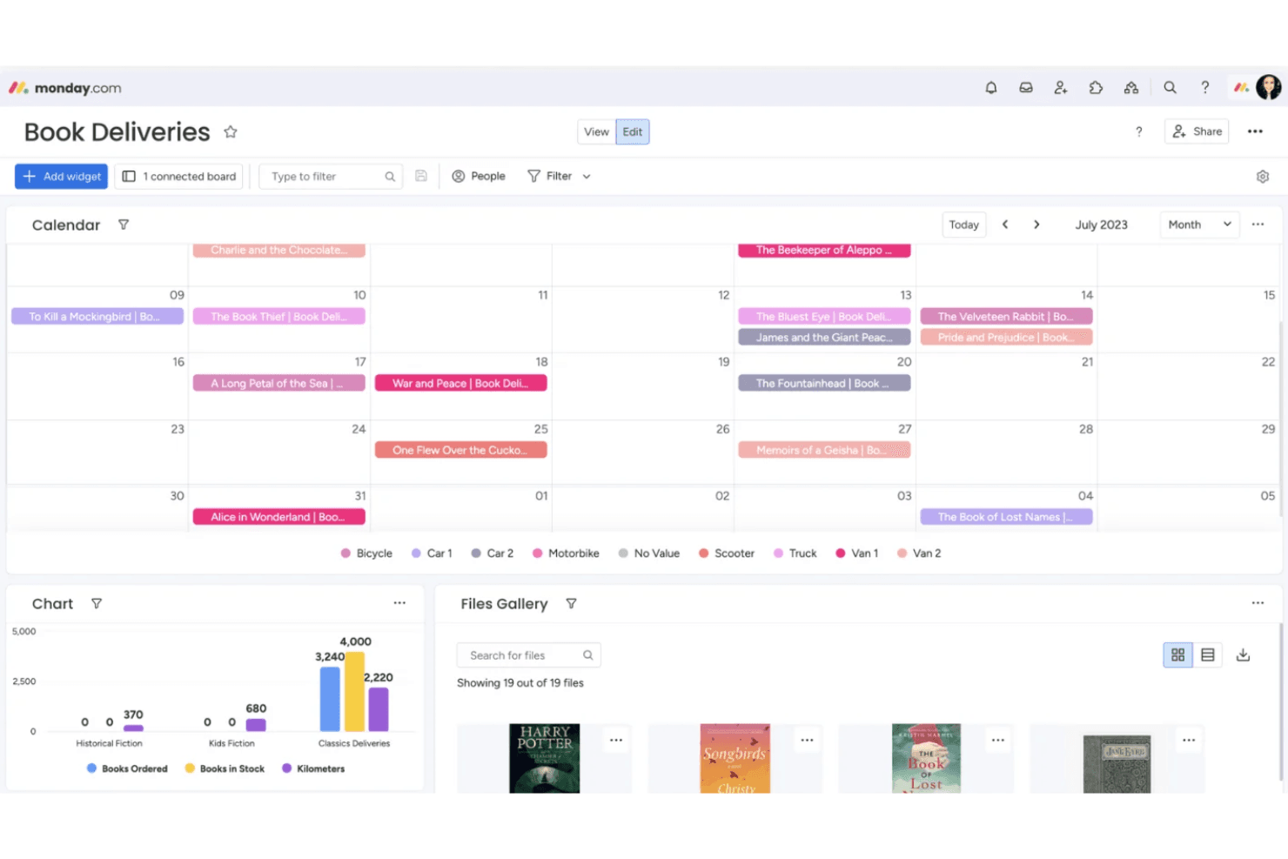Click the user profile avatar
Viewport: 1288px width, 859px height.
(1268, 87)
